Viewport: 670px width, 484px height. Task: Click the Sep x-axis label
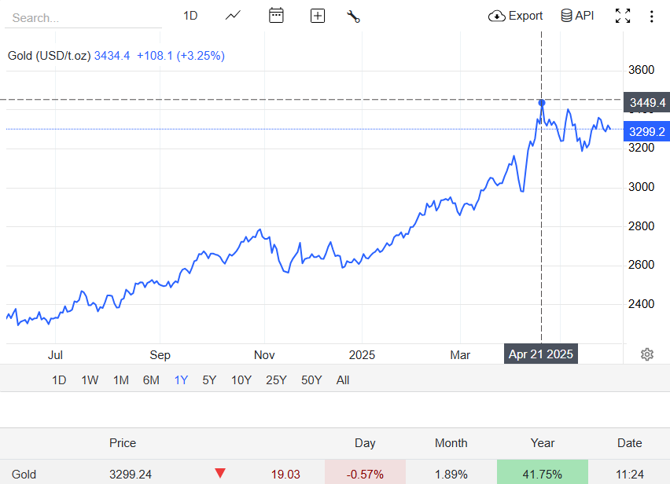pos(160,354)
